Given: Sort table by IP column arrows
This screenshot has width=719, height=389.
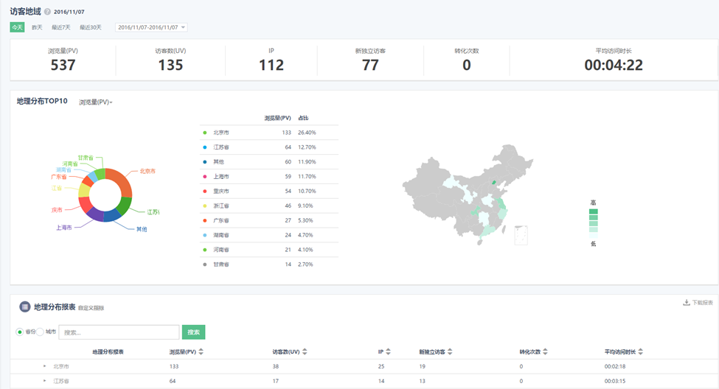Looking at the screenshot, I should tap(390, 352).
